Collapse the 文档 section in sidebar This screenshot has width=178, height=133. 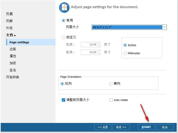pos(11,35)
